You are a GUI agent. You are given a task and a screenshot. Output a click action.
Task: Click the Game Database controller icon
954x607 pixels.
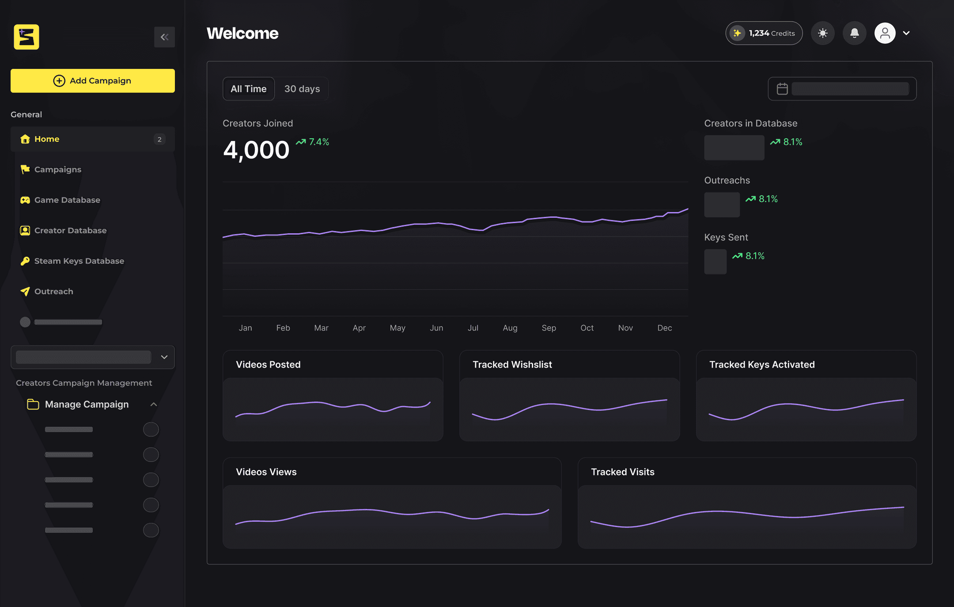[x=25, y=200]
